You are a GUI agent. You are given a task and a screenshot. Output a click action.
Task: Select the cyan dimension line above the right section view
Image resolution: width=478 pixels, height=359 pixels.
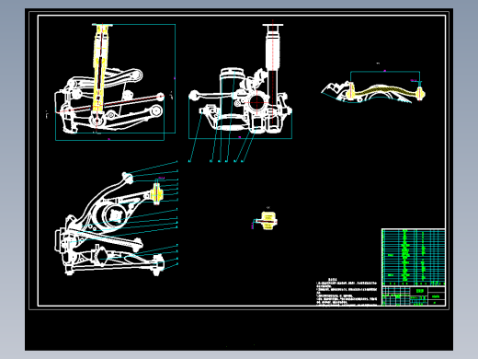(385, 72)
